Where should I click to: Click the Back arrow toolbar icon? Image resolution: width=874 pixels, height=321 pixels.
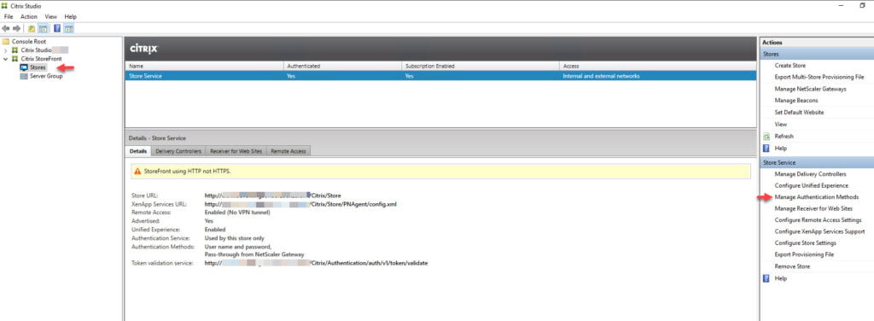[x=6, y=28]
